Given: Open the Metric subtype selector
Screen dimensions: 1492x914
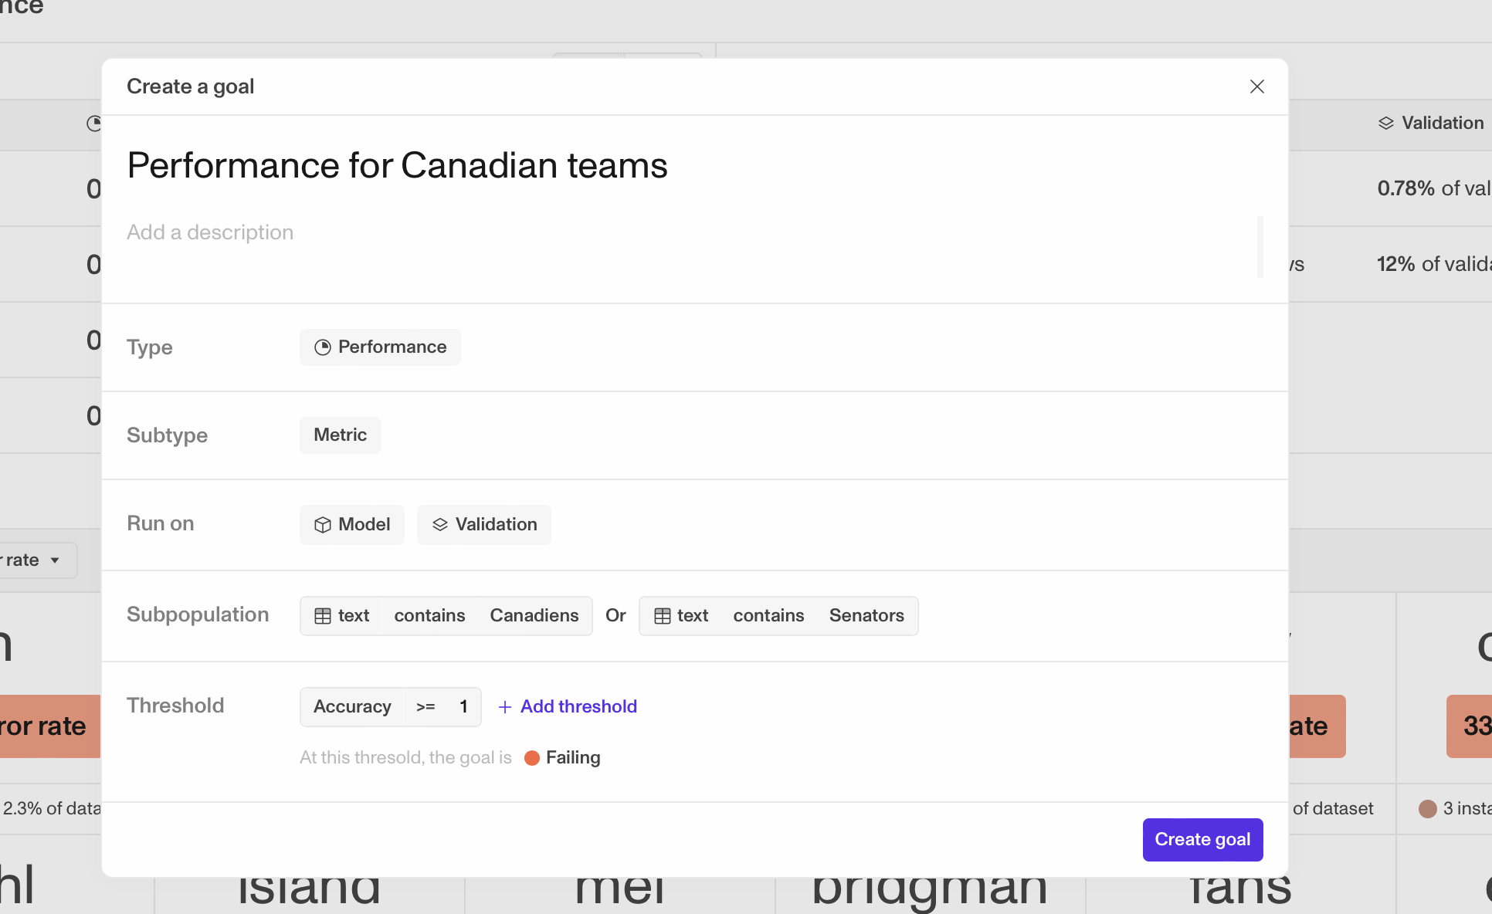Looking at the screenshot, I should click(x=340, y=435).
